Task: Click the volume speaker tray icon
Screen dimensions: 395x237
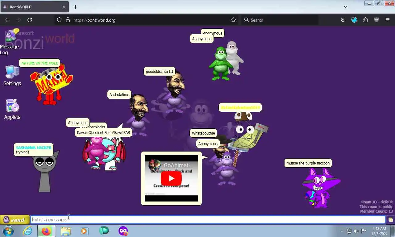Action: point(356,231)
